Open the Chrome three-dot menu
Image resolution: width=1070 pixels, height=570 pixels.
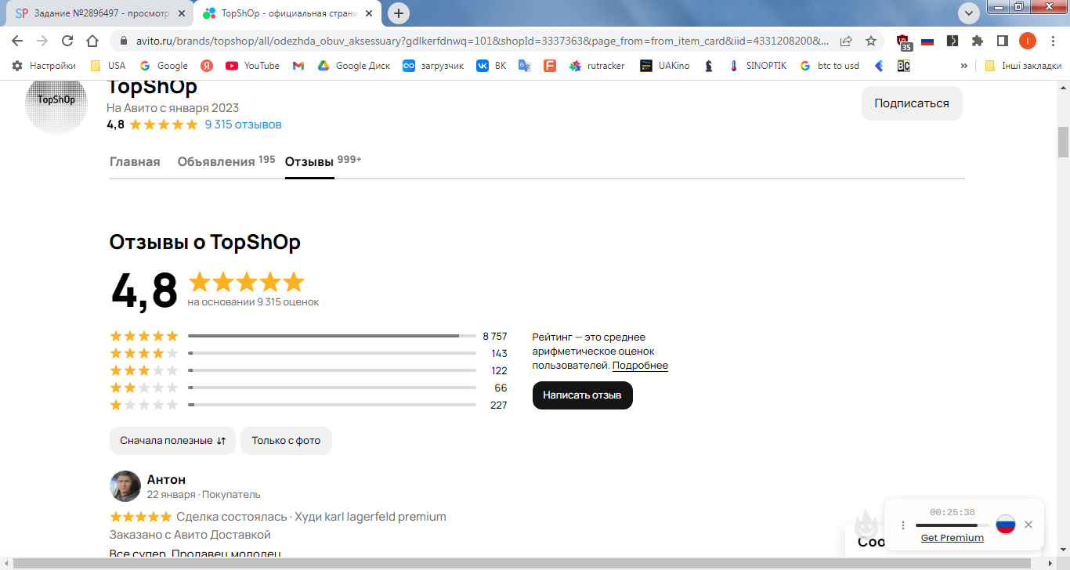point(1052,41)
